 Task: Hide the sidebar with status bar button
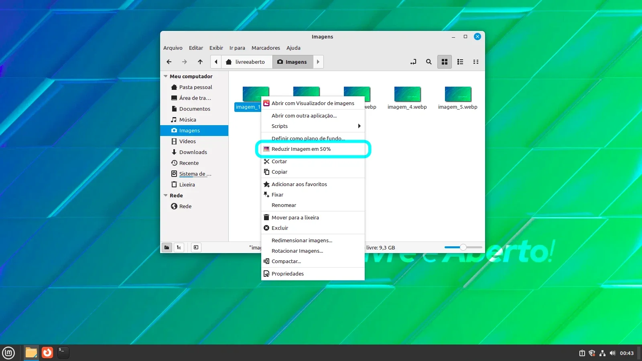tap(196, 247)
